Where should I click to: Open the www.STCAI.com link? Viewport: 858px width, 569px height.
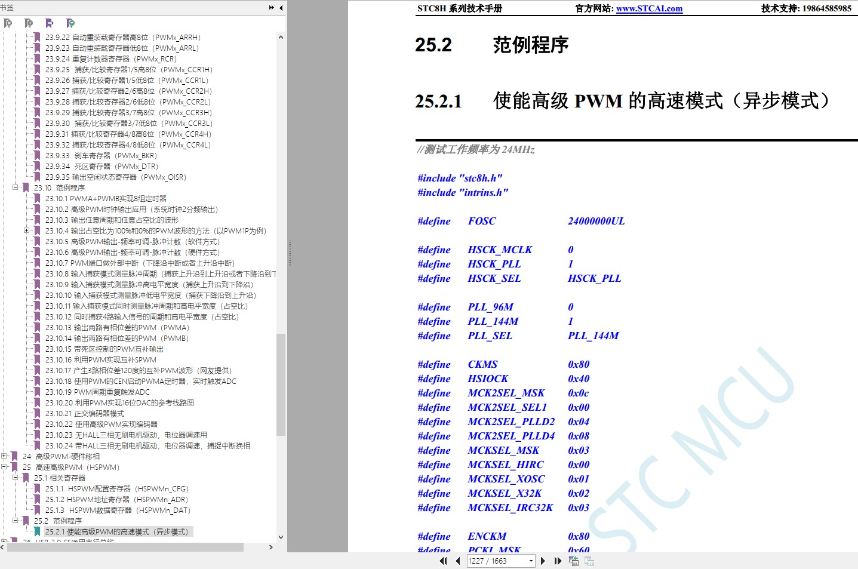(x=649, y=9)
